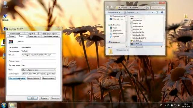Open Windows Start orb
The height and width of the screenshot is (108, 193).
pos(4,105)
